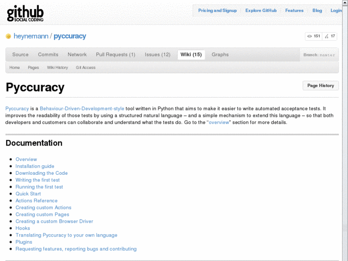The height and width of the screenshot is (261, 348).
Task: Open the Hooks link
Action: coord(22,228)
